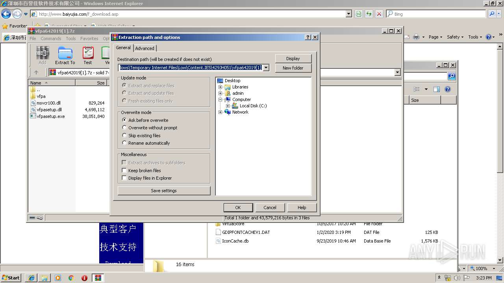
Task: Click Explorer window help icon
Action: pyautogui.click(x=448, y=89)
